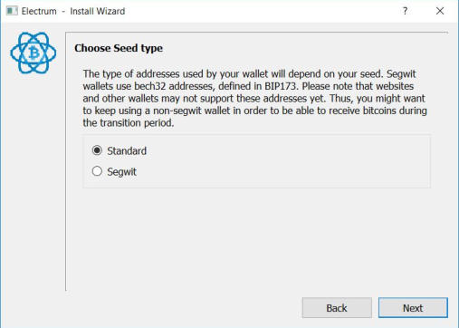Click the "Segwit" option label text
Screen dimensions: 459x328
[121, 172]
